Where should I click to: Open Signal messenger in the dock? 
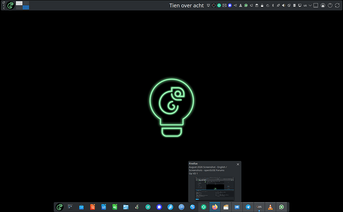pos(159,207)
